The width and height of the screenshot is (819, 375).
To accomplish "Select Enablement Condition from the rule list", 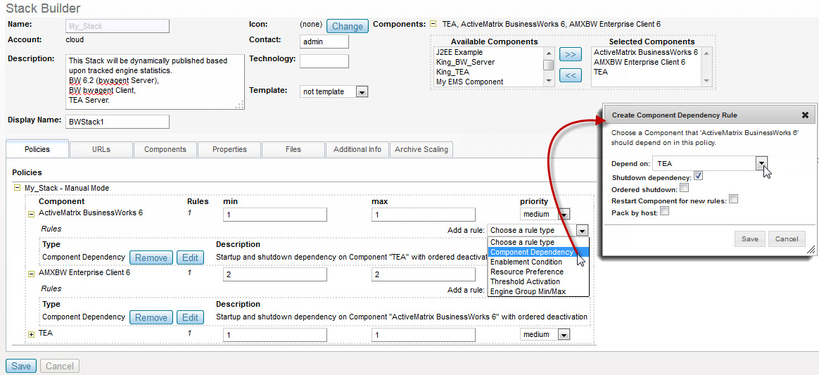I will click(x=526, y=262).
